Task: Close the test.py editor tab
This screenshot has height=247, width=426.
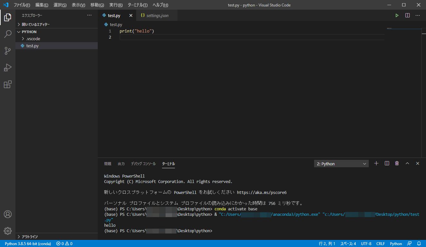Action: point(131,15)
